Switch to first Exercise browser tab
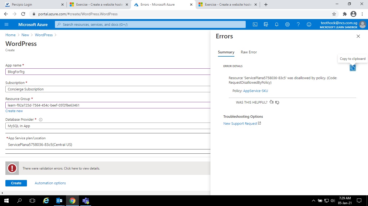This screenshot has width=368, height=206. point(99,5)
